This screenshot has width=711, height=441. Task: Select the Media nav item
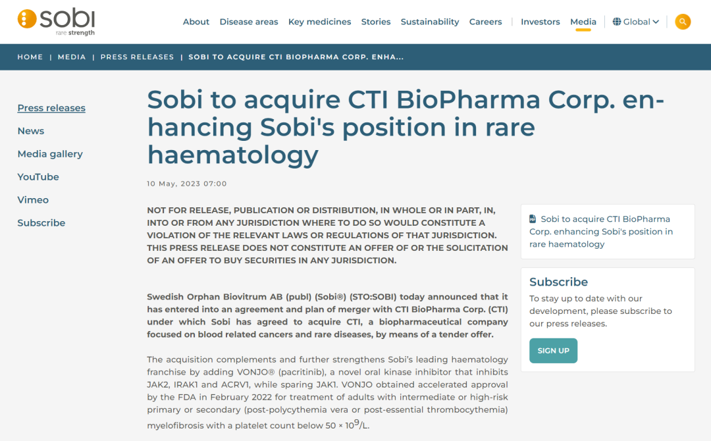[583, 22]
